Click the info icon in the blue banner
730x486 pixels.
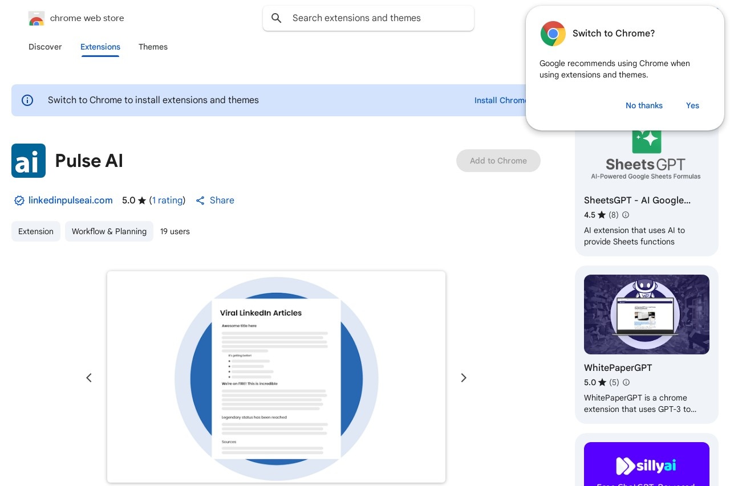pyautogui.click(x=27, y=100)
